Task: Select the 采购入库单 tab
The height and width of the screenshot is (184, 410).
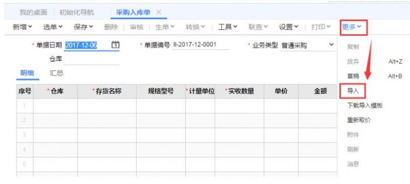Action: [x=133, y=12]
